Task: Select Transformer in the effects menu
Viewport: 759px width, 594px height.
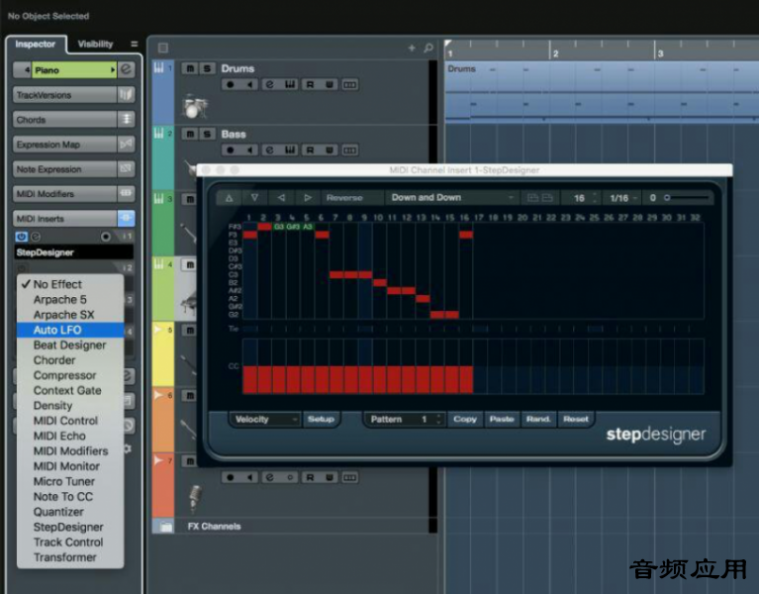Action: tap(70, 557)
